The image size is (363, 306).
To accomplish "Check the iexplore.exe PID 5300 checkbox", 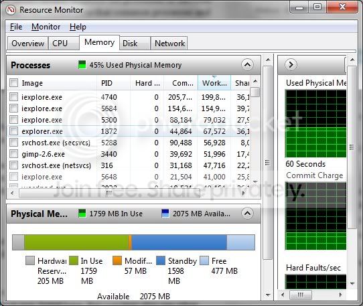I will 14,120.
